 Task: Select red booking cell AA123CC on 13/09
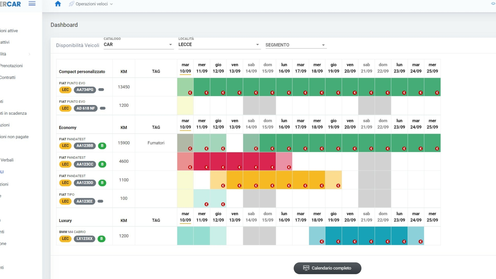click(235, 161)
